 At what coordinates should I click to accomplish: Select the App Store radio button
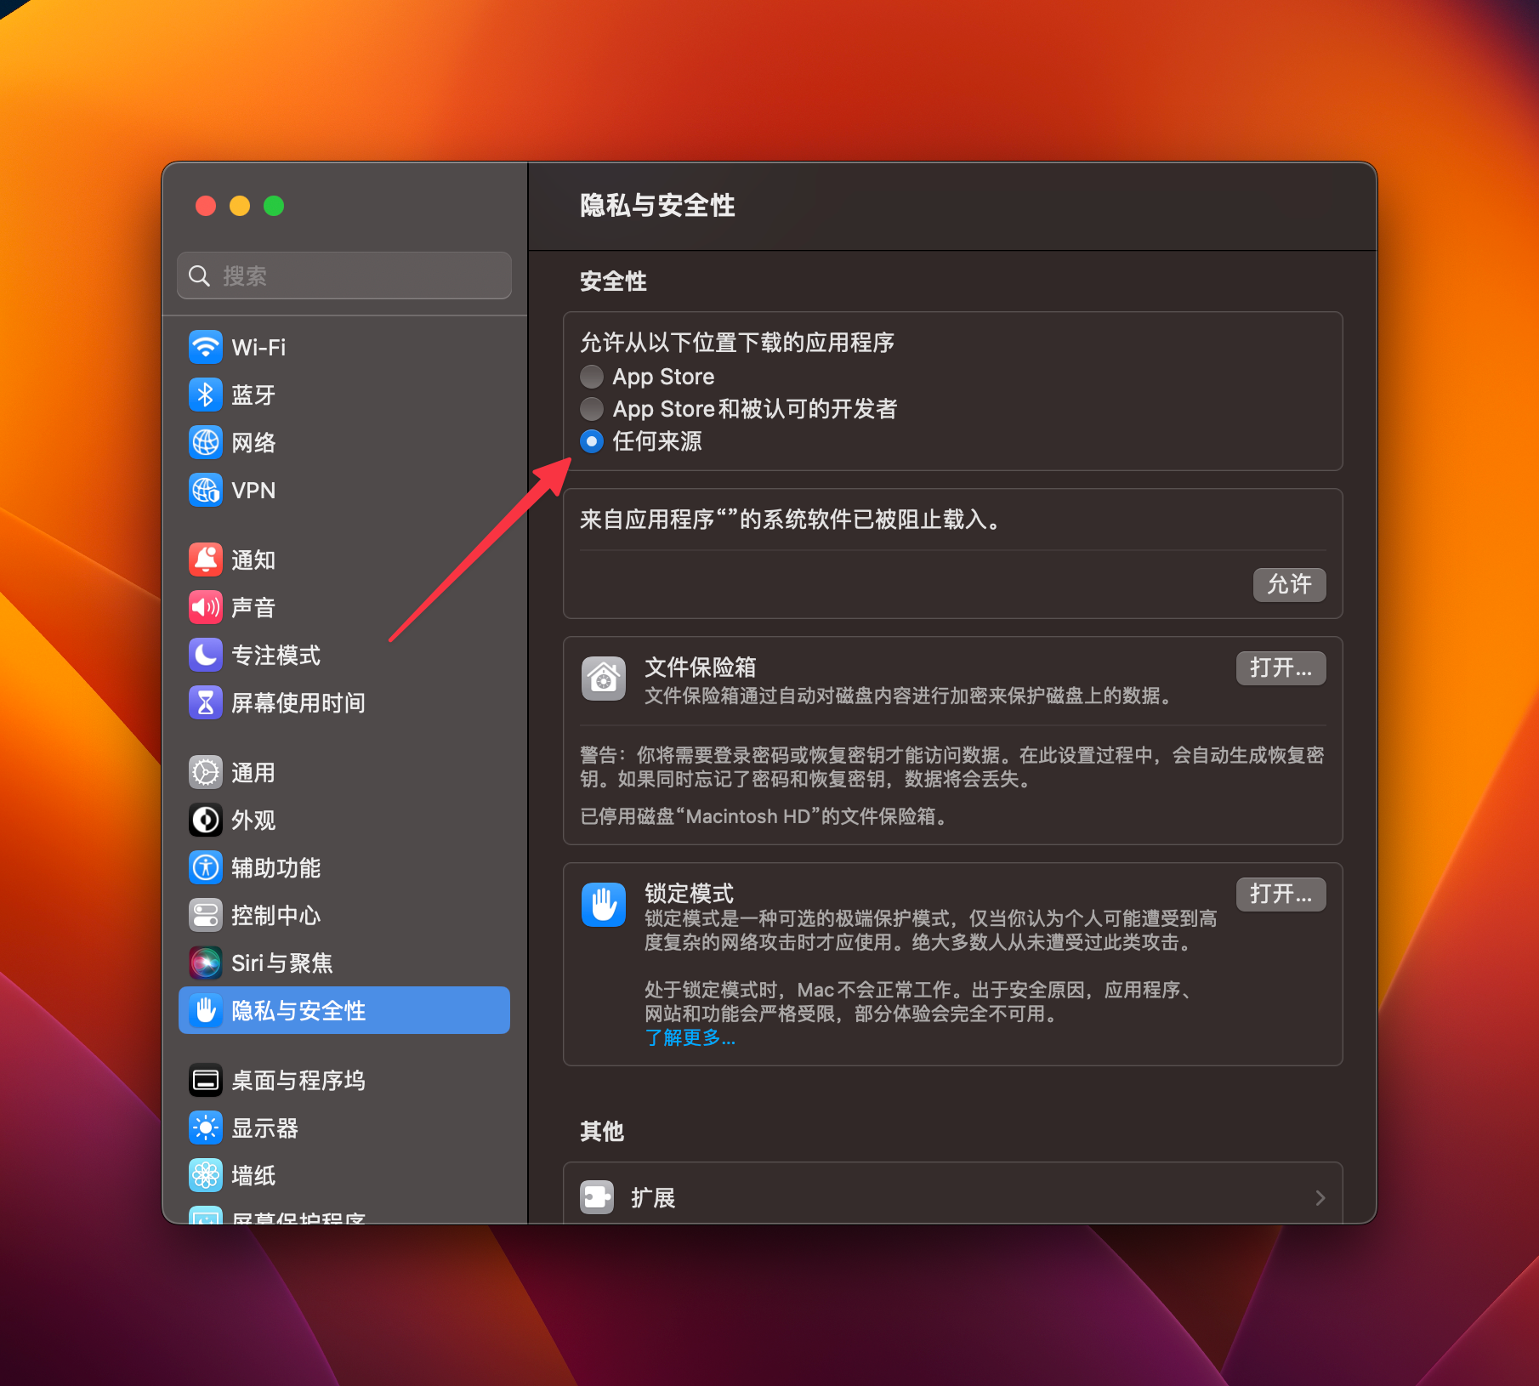592,377
